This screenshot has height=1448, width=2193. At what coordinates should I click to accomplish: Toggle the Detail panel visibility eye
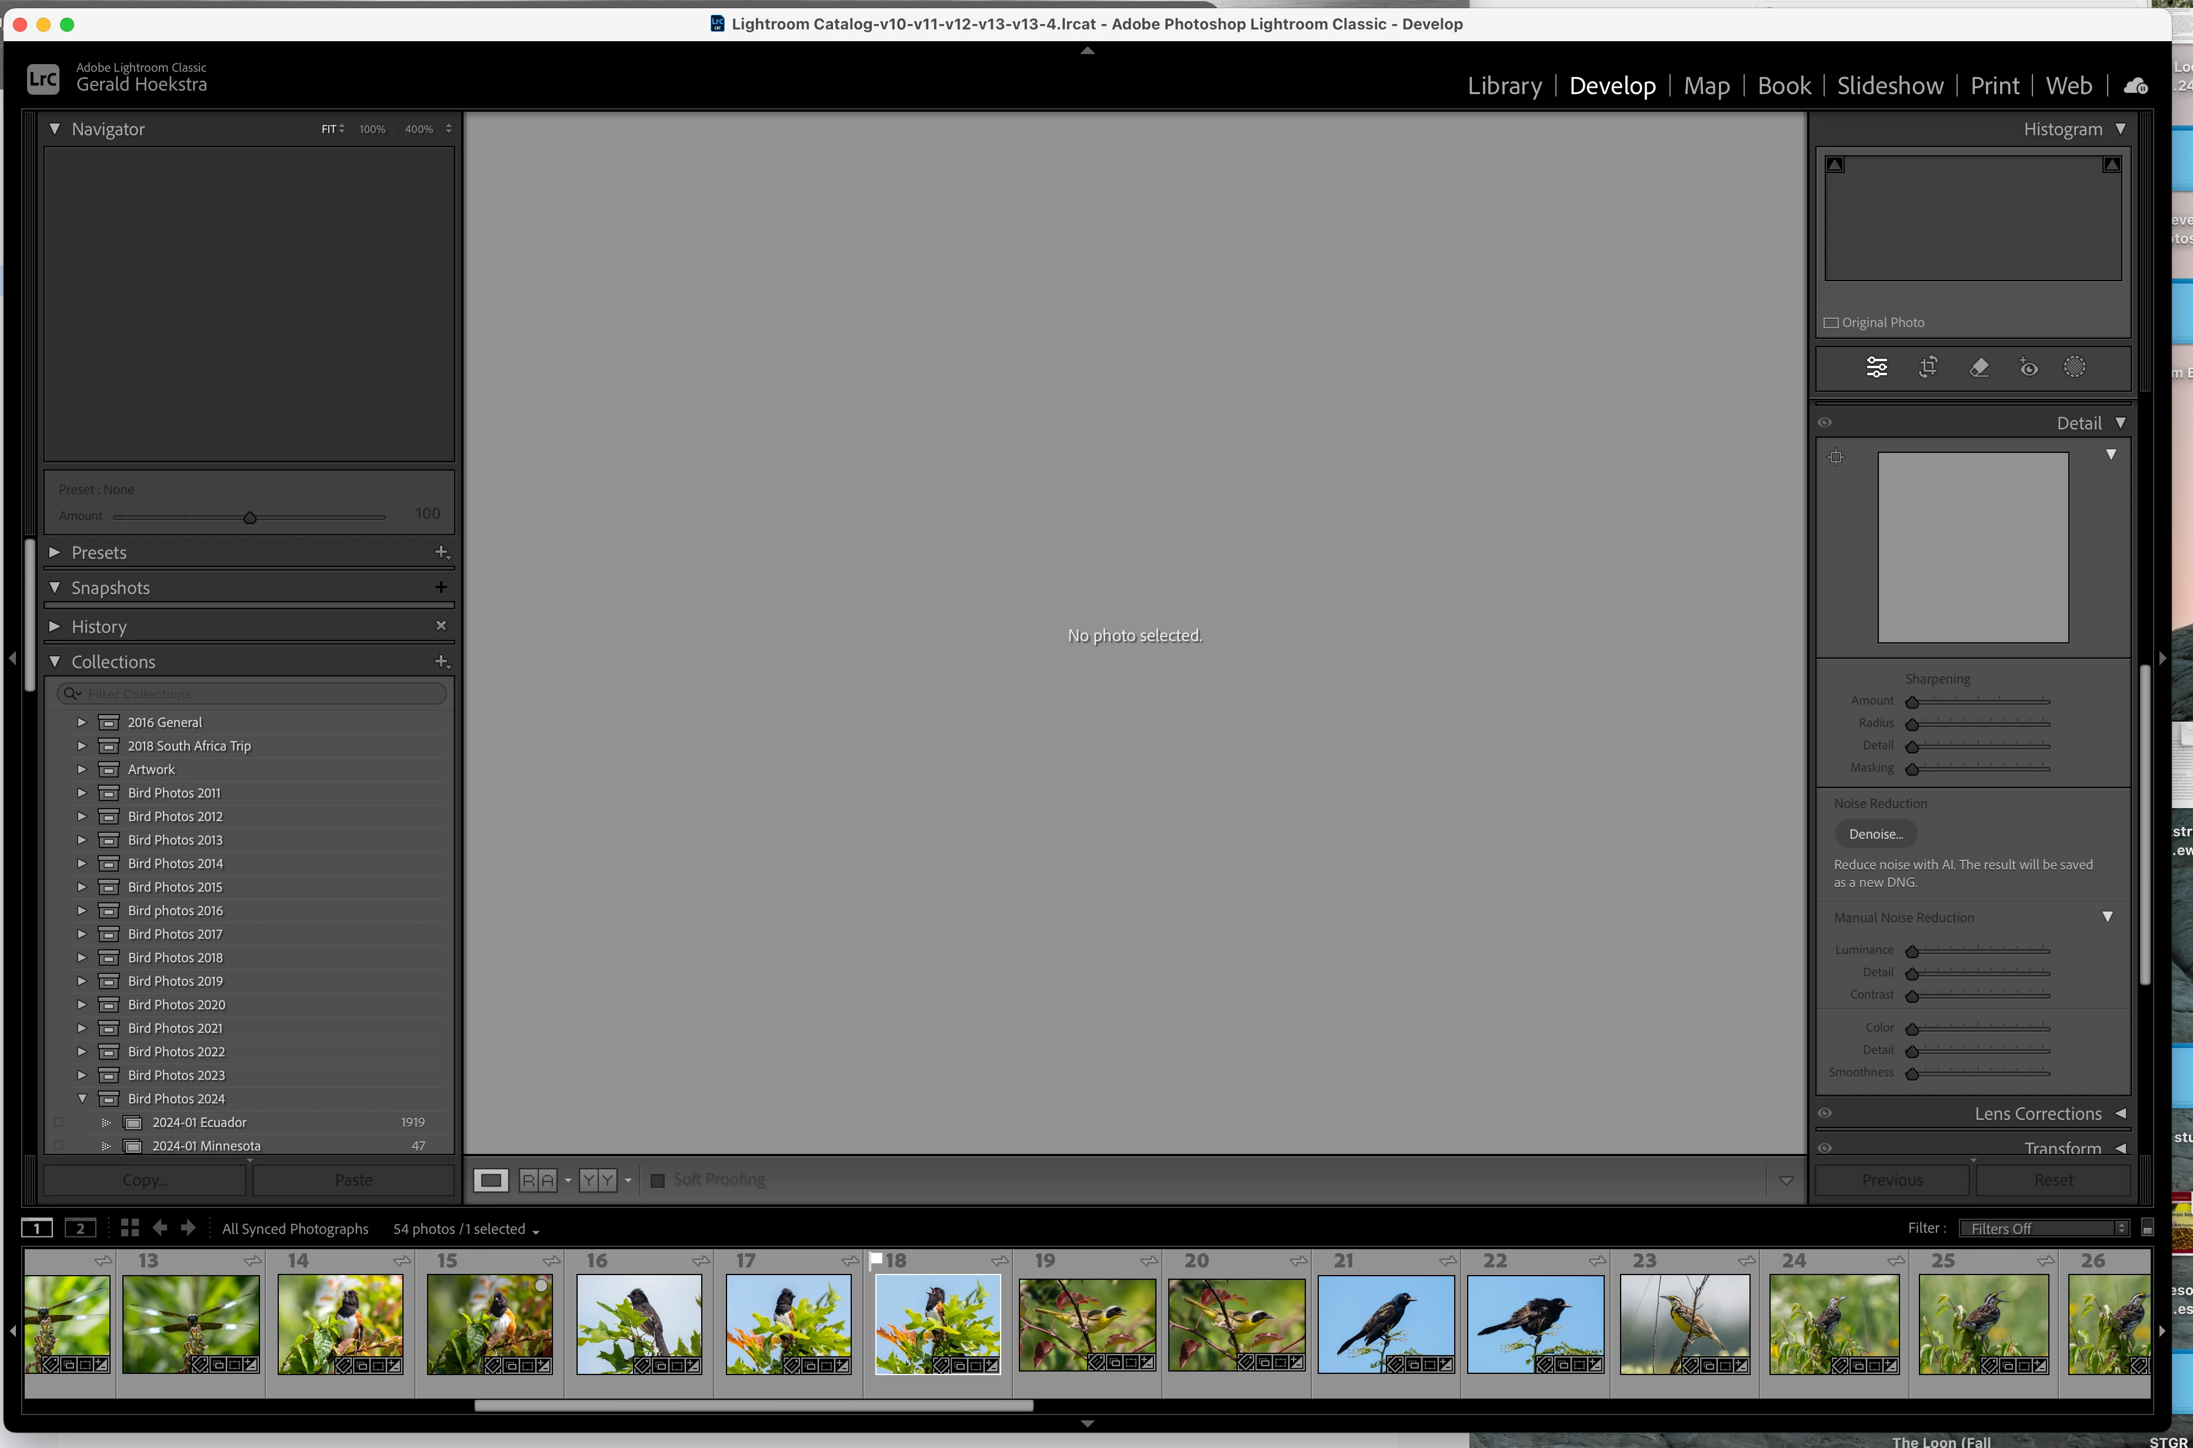(x=1825, y=423)
